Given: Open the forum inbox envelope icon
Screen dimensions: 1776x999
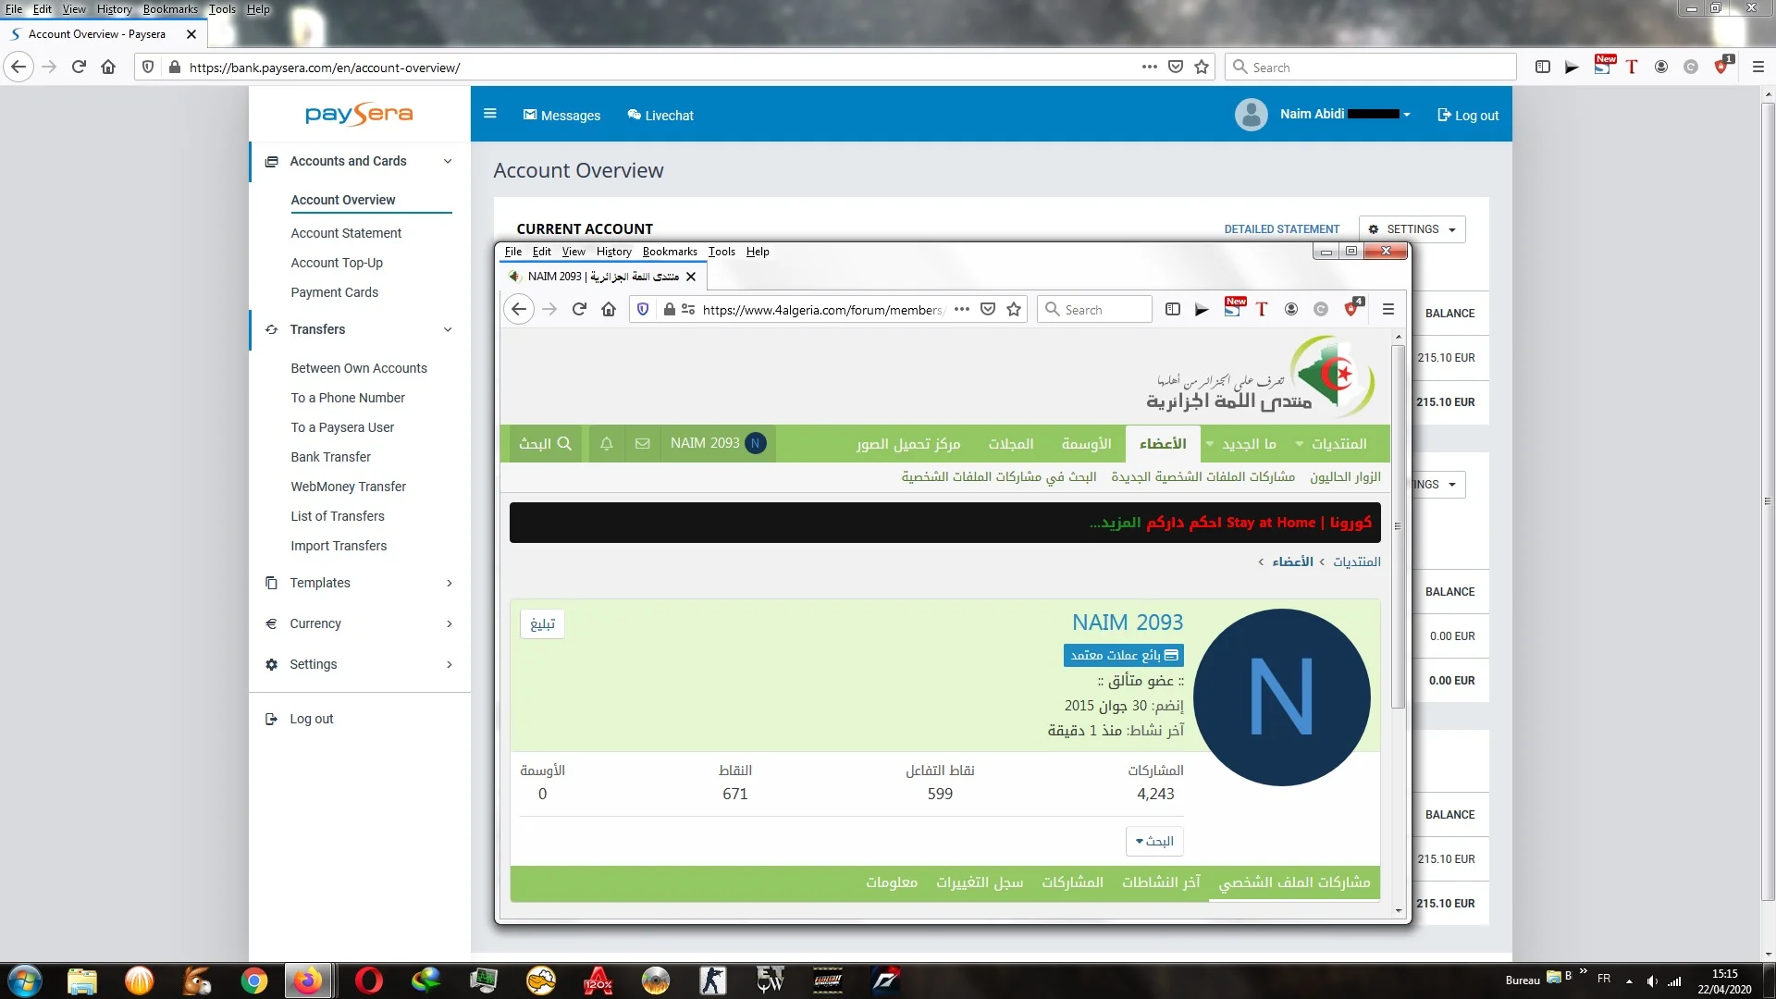Looking at the screenshot, I should tap(643, 444).
